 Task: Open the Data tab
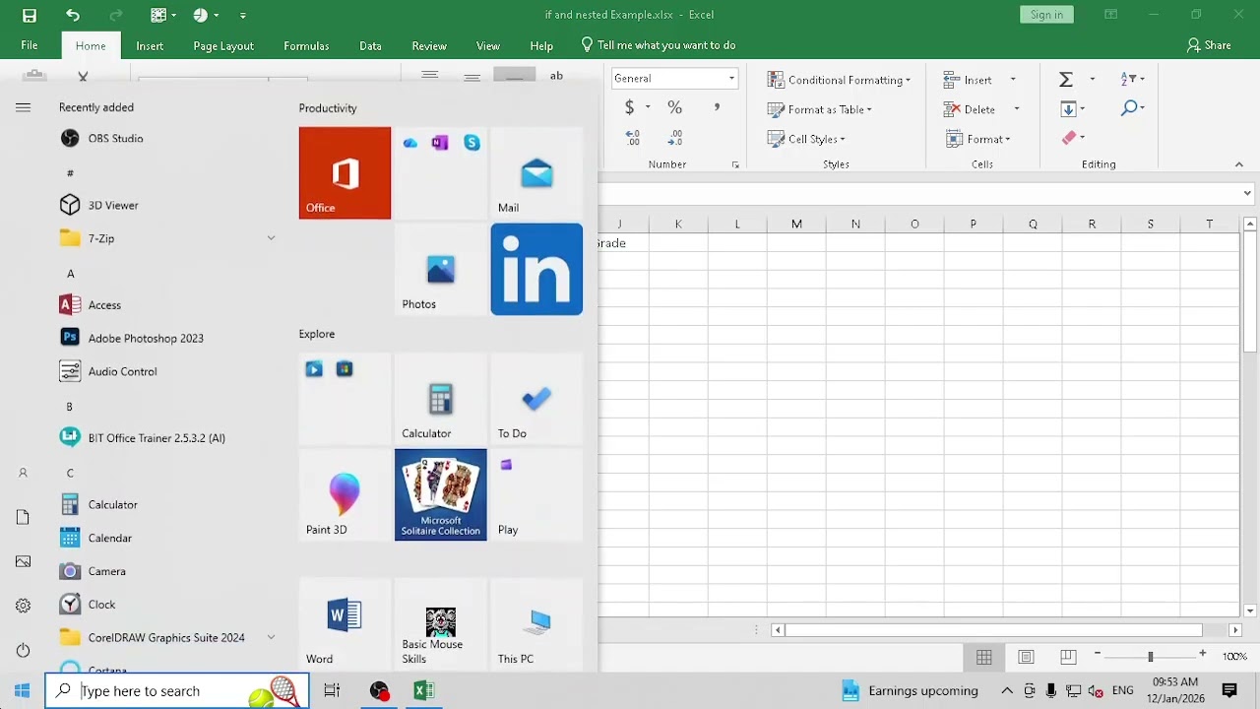370,45
